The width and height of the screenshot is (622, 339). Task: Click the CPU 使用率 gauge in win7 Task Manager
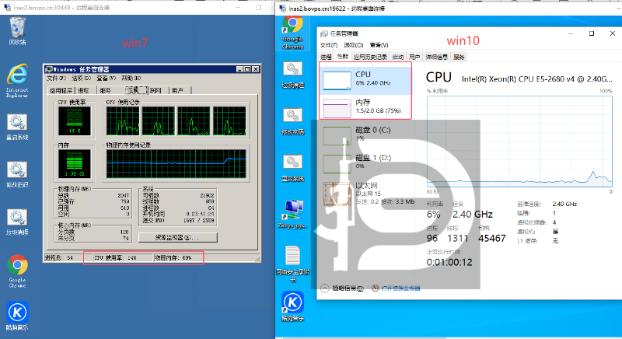pyautogui.click(x=75, y=121)
